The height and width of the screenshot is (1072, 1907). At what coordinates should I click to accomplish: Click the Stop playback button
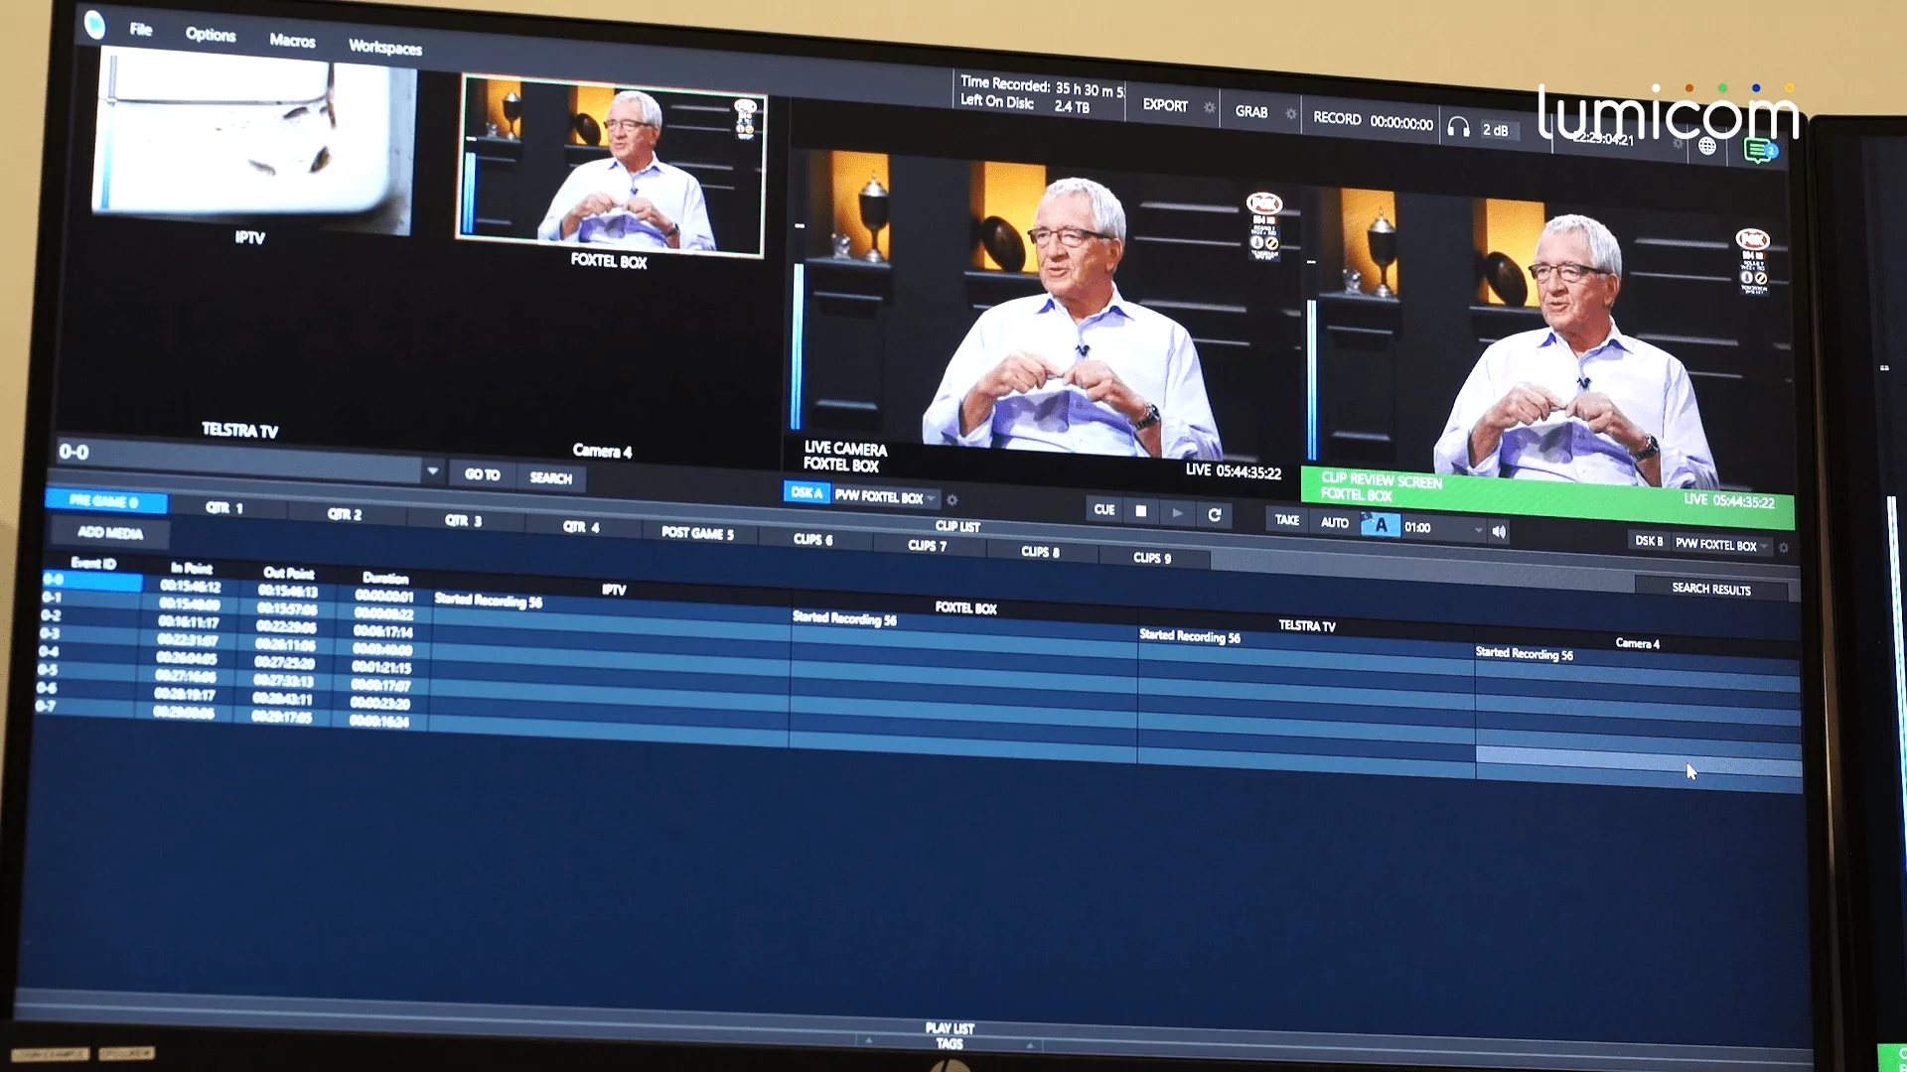click(x=1140, y=511)
